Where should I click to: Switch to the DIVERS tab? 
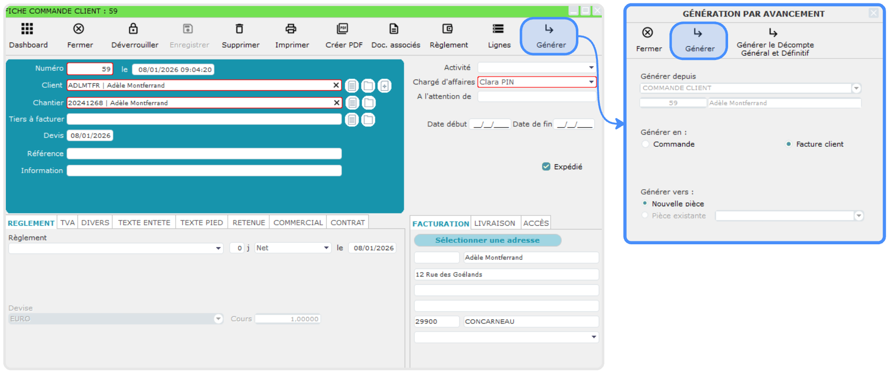95,223
